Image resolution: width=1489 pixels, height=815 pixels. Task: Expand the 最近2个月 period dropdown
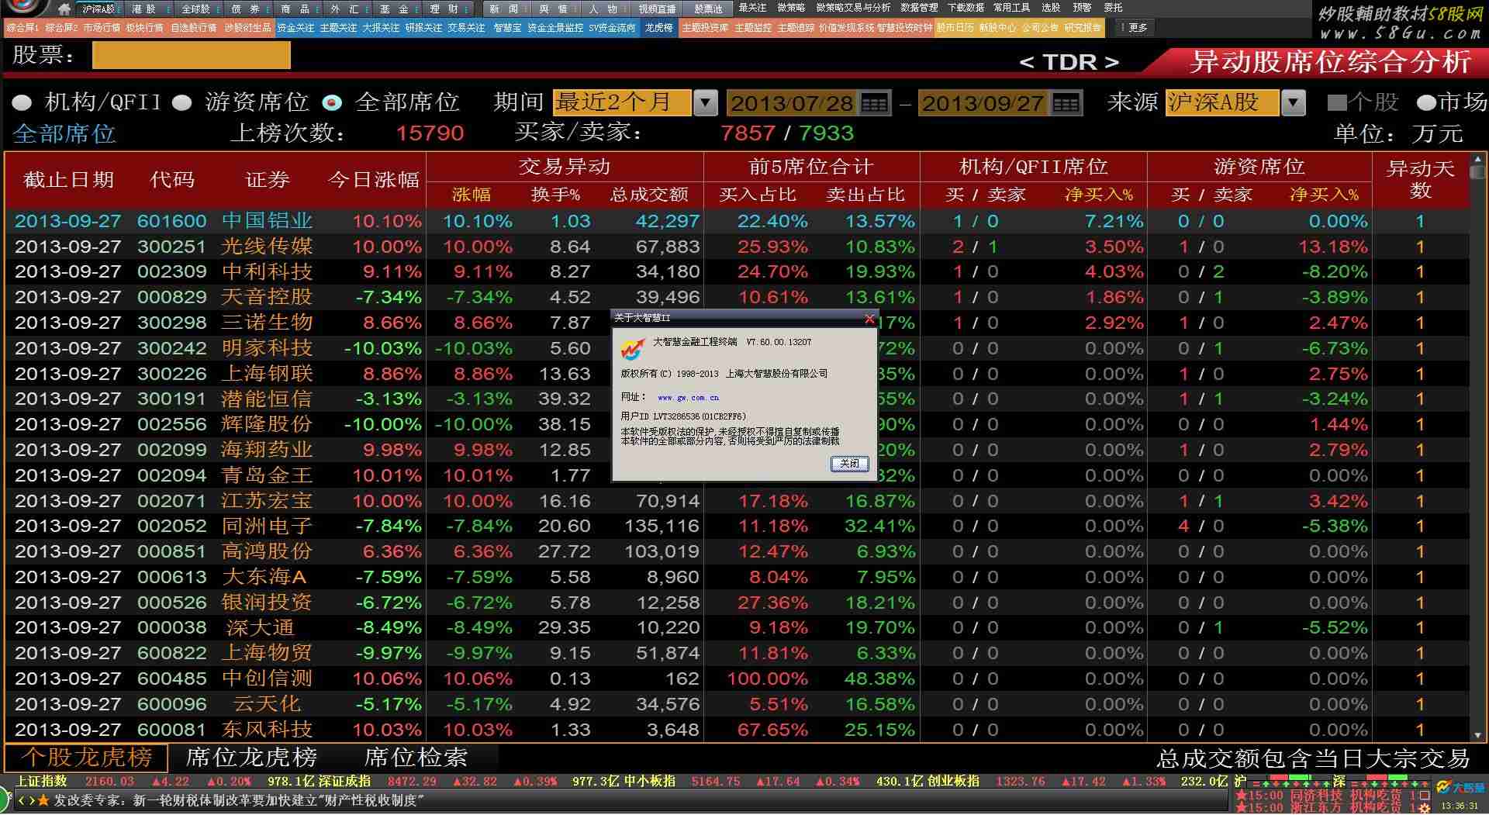pos(705,103)
